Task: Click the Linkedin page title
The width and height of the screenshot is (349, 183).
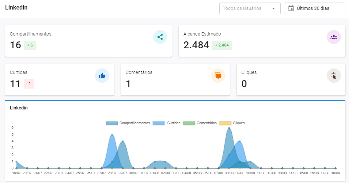Action: click(x=16, y=8)
